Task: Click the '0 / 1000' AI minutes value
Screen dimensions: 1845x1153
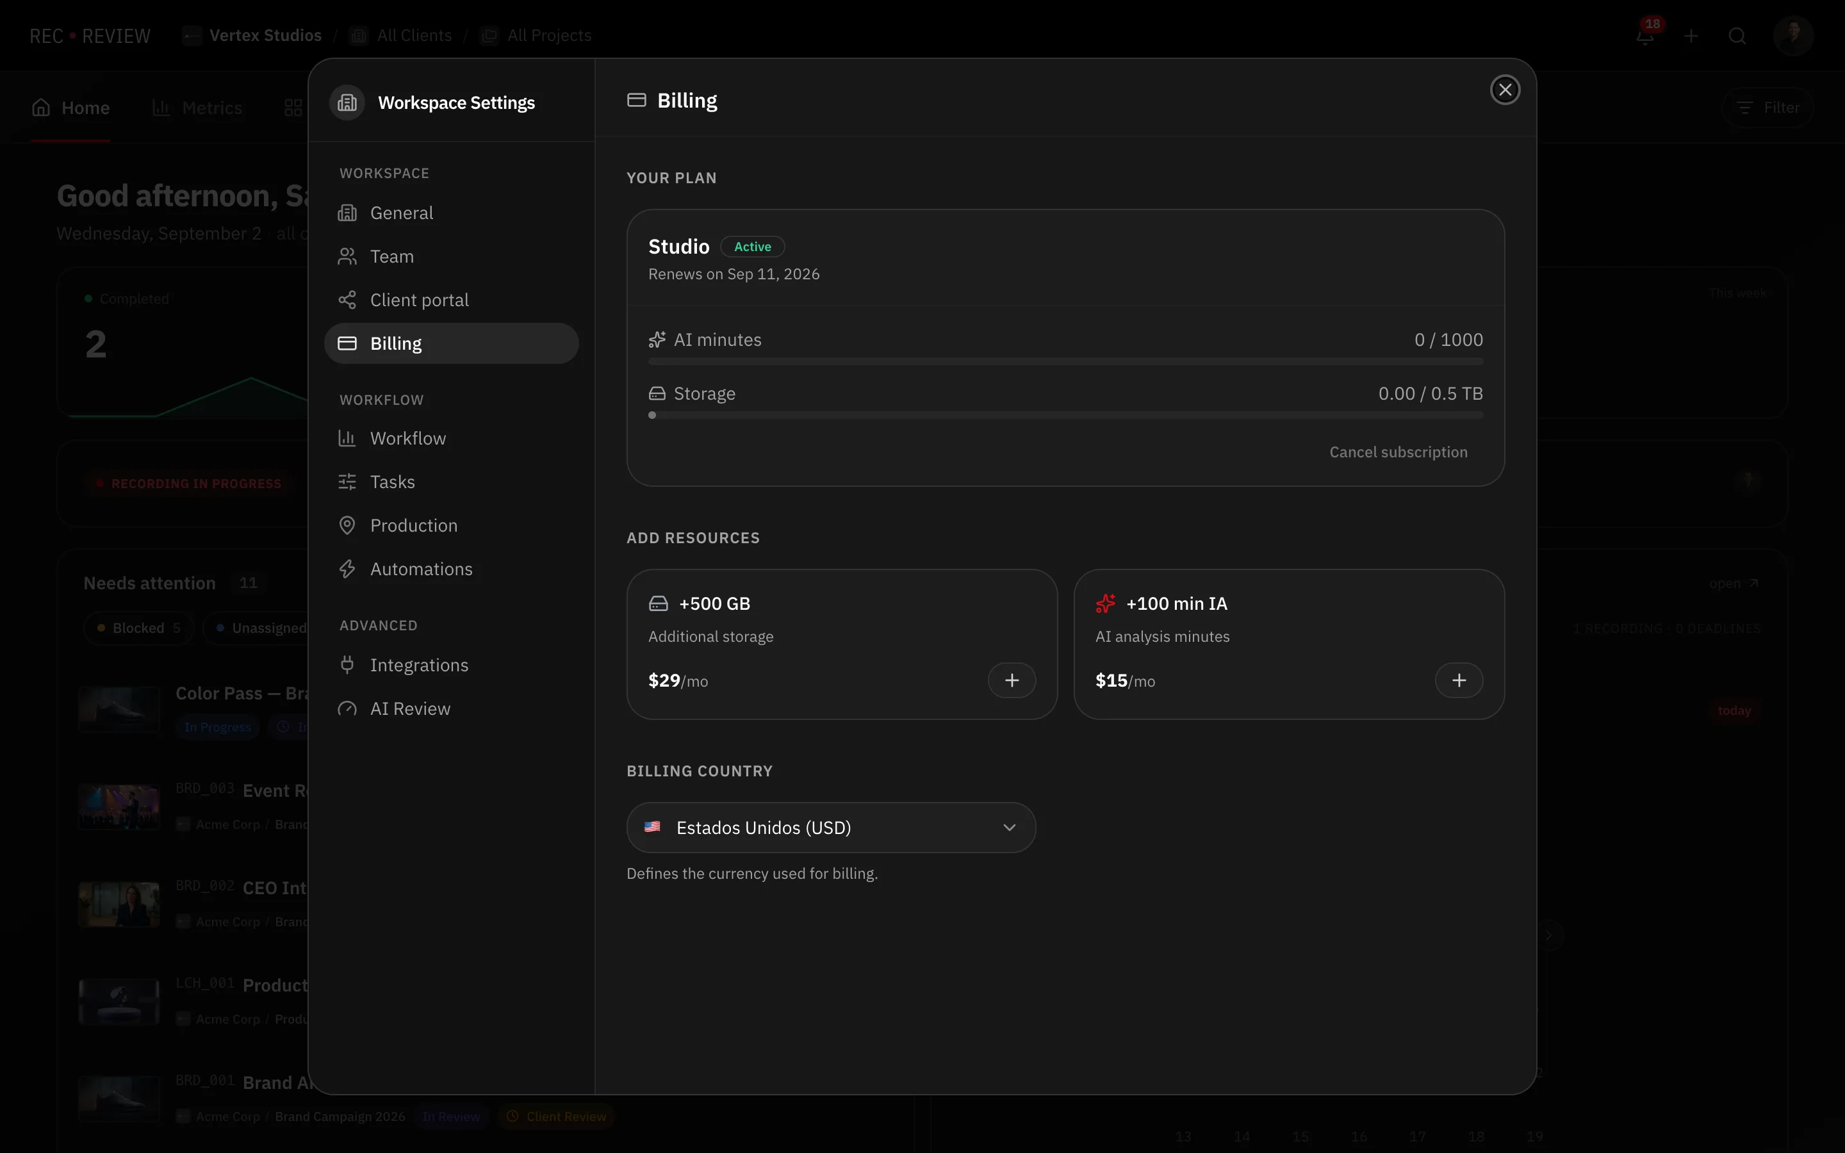Action: [1448, 339]
